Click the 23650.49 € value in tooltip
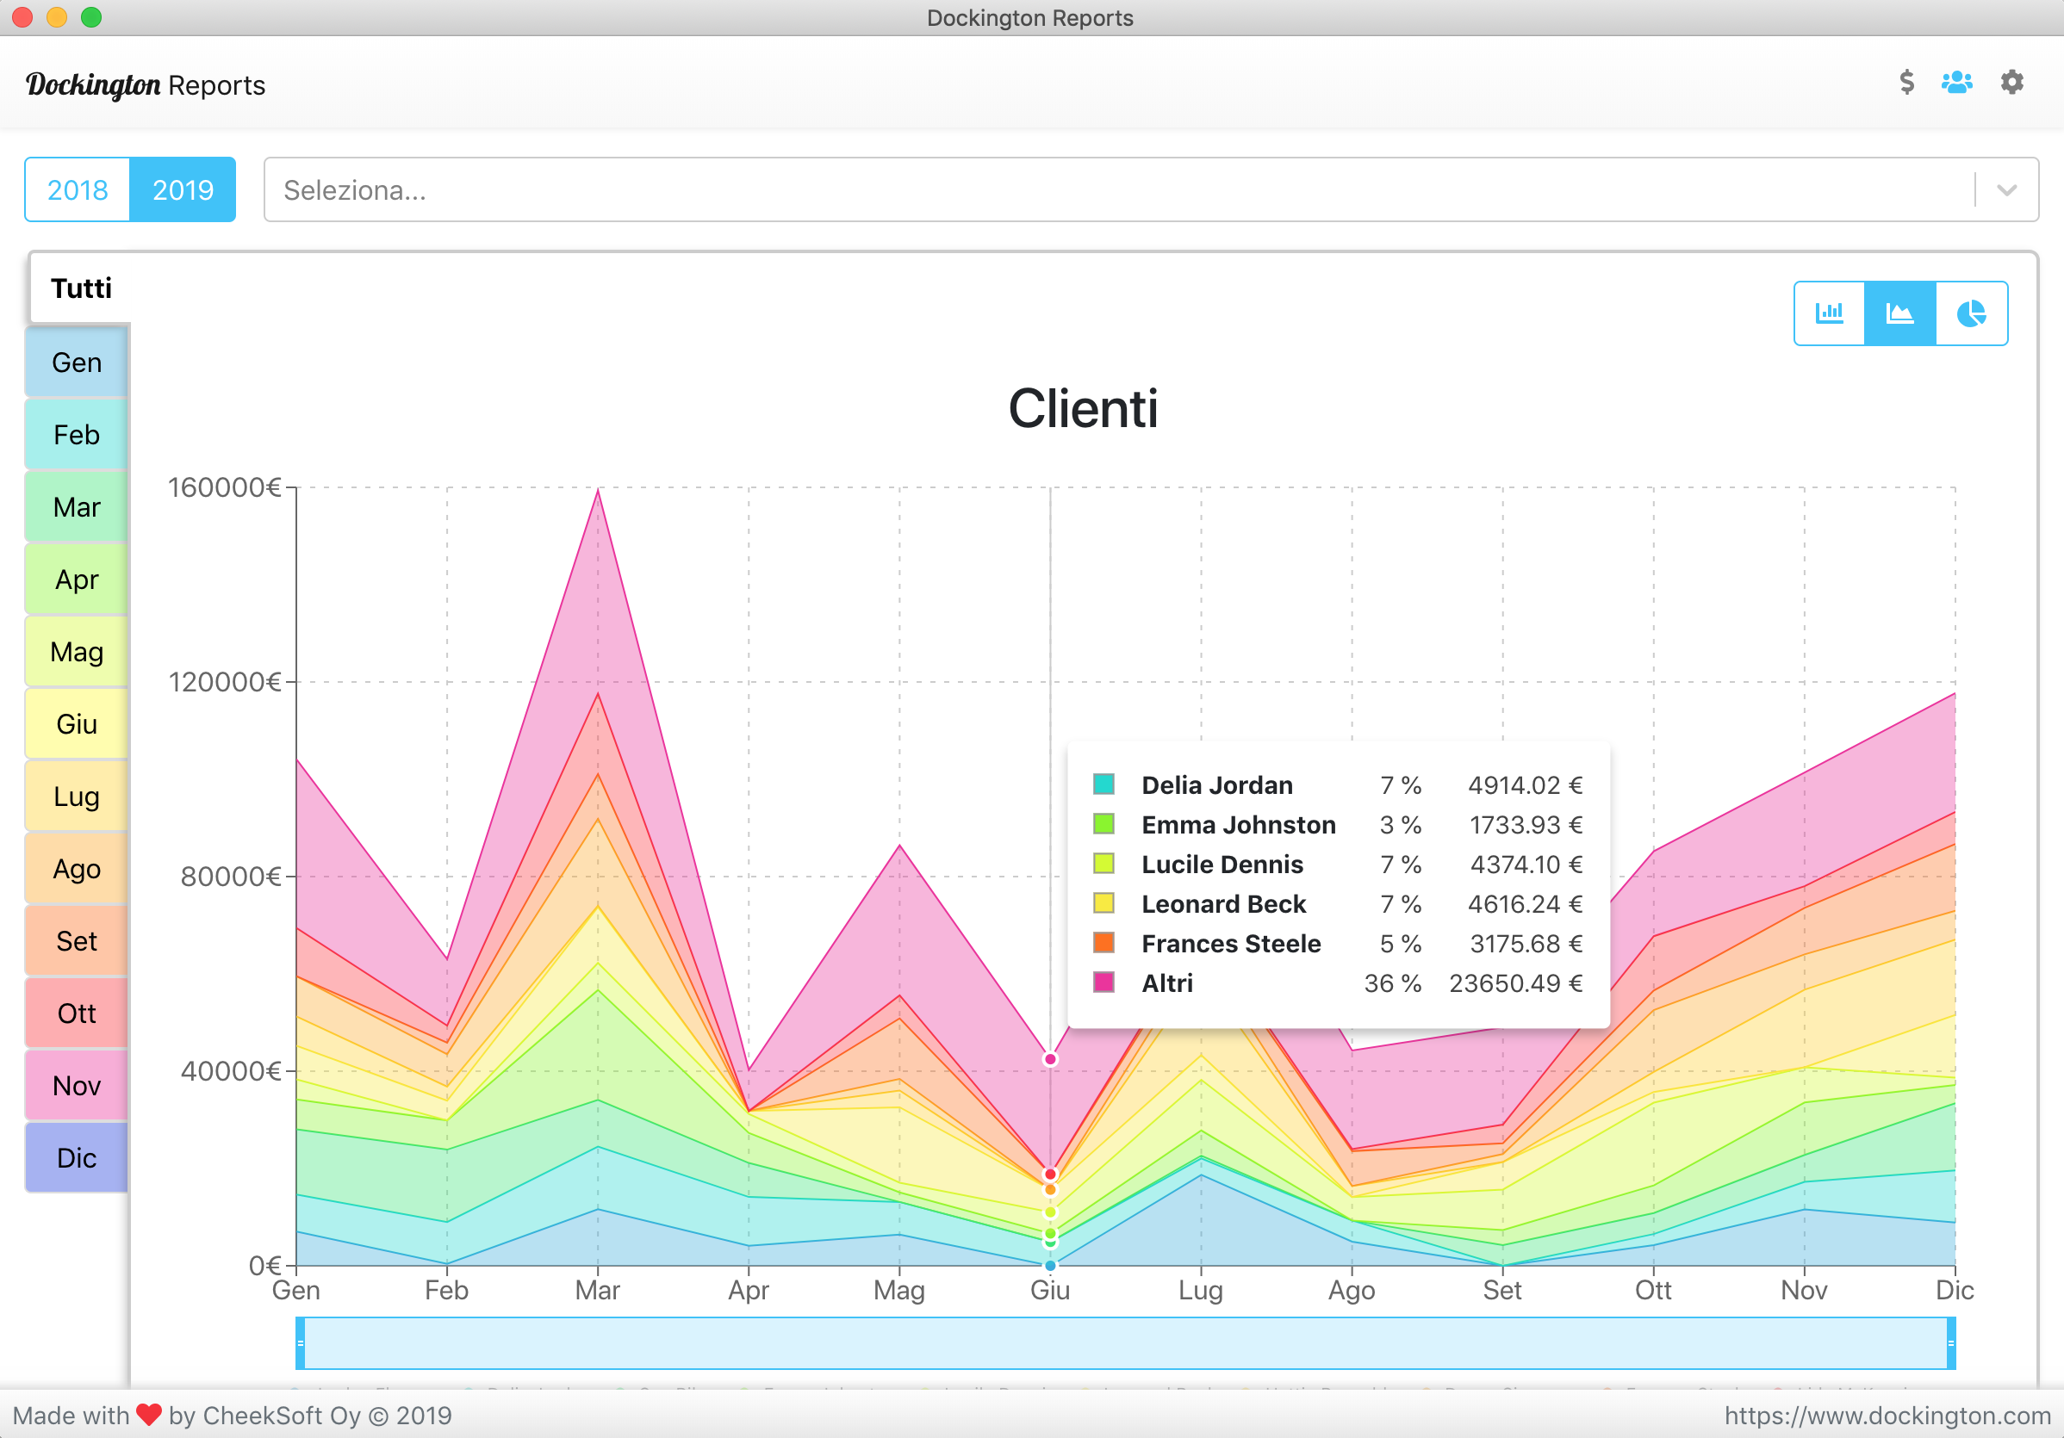The image size is (2064, 1438). tap(1515, 983)
